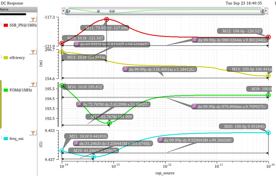The image size is (276, 176).
Task: Select the M11 peak marker on the red curve
Action: pyautogui.click(x=107, y=19)
